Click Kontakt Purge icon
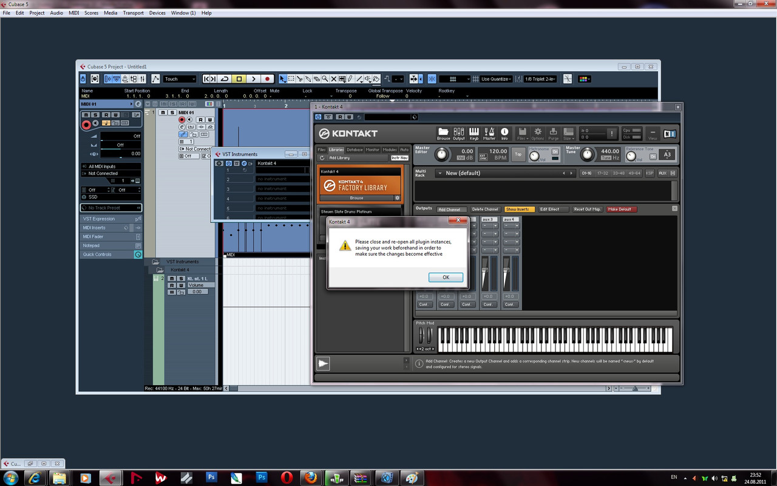 (x=553, y=133)
